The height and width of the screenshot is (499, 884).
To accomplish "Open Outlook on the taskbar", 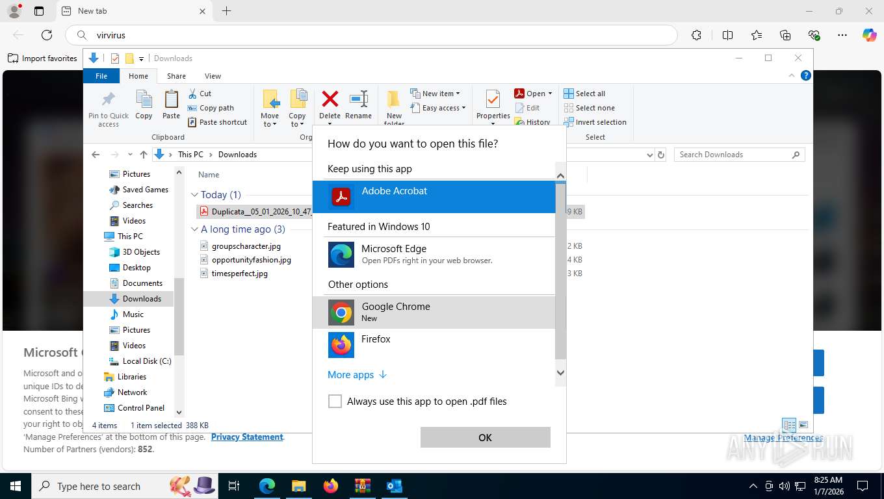I will tap(394, 486).
